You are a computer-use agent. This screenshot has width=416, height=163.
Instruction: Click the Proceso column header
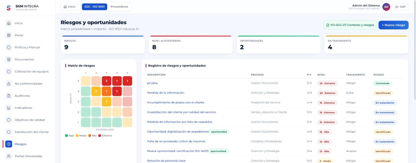(257, 75)
